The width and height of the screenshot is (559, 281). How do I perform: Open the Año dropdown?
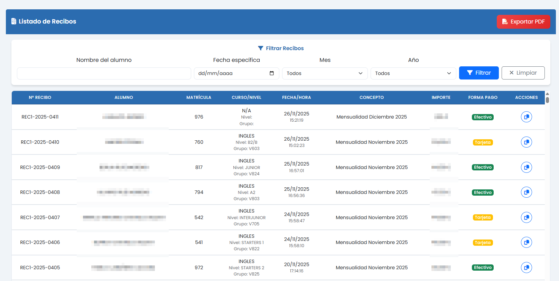[413, 73]
